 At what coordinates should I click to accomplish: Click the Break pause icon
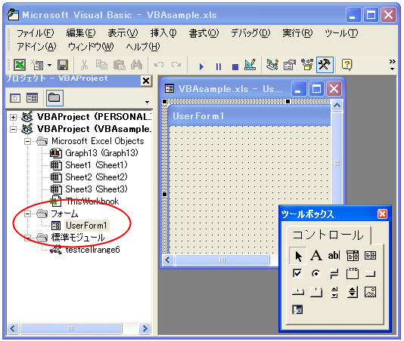click(219, 67)
